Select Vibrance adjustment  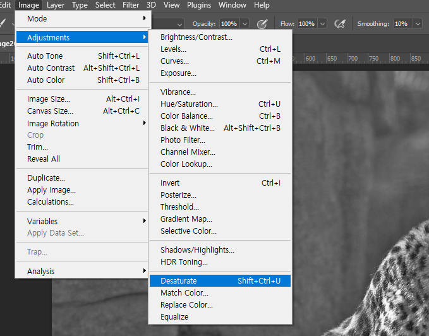point(220,92)
